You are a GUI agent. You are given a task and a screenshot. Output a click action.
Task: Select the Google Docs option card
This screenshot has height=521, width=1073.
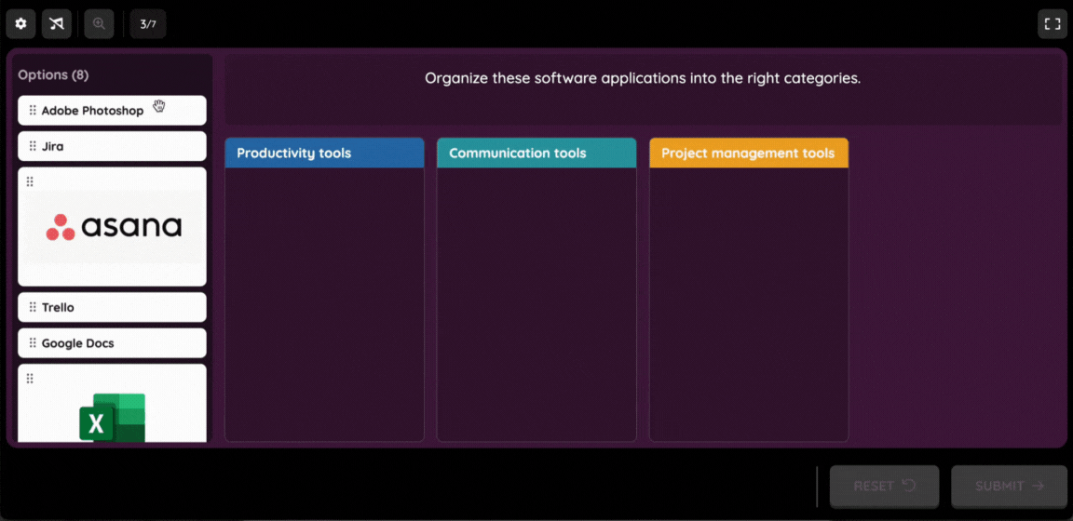pos(112,343)
